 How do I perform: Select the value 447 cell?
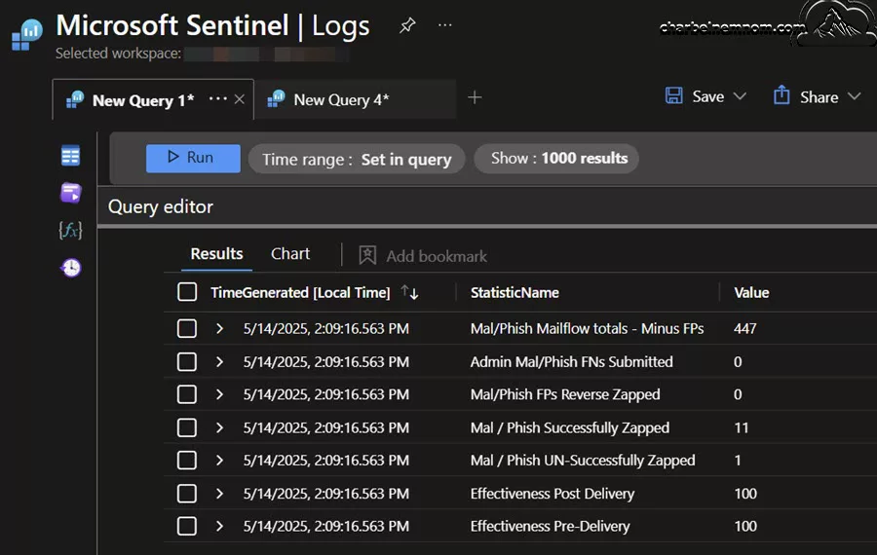coord(744,329)
